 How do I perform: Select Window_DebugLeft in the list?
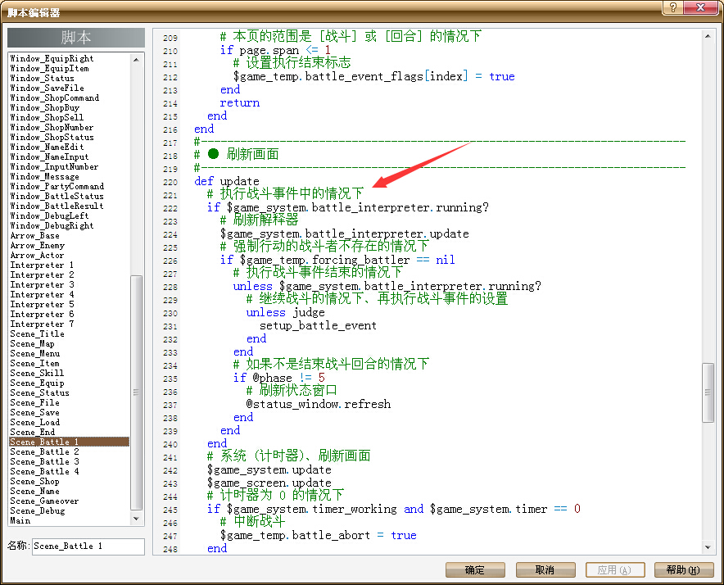pos(49,215)
